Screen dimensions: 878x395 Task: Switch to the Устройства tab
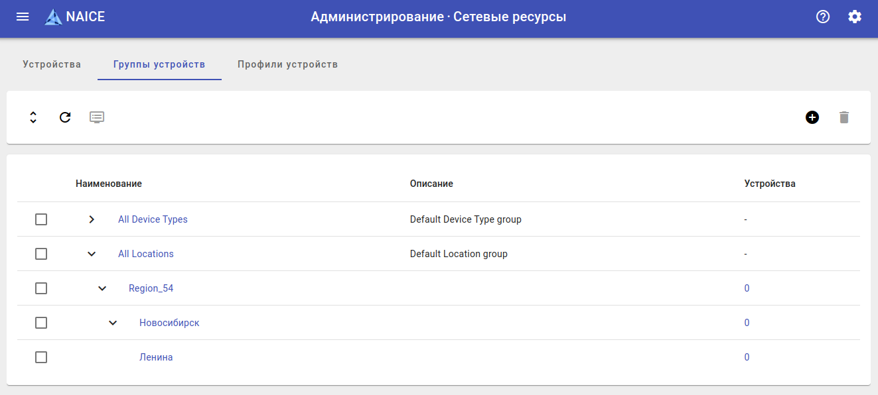pyautogui.click(x=52, y=64)
